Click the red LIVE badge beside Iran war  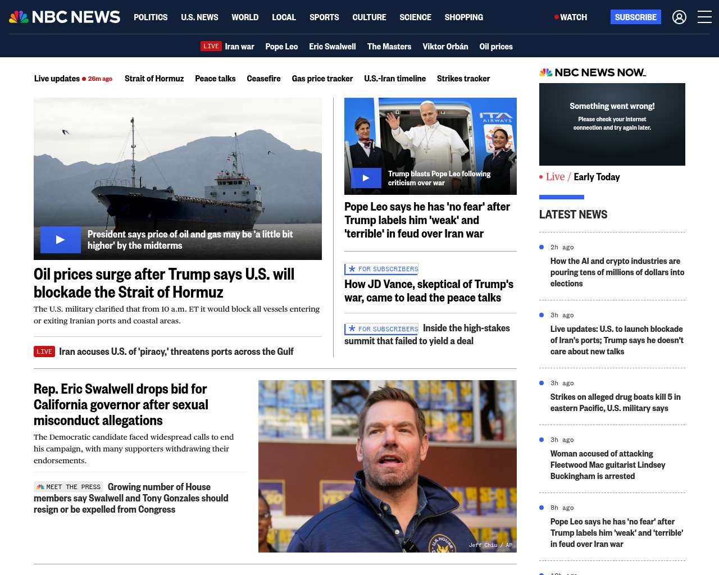pyautogui.click(x=211, y=47)
